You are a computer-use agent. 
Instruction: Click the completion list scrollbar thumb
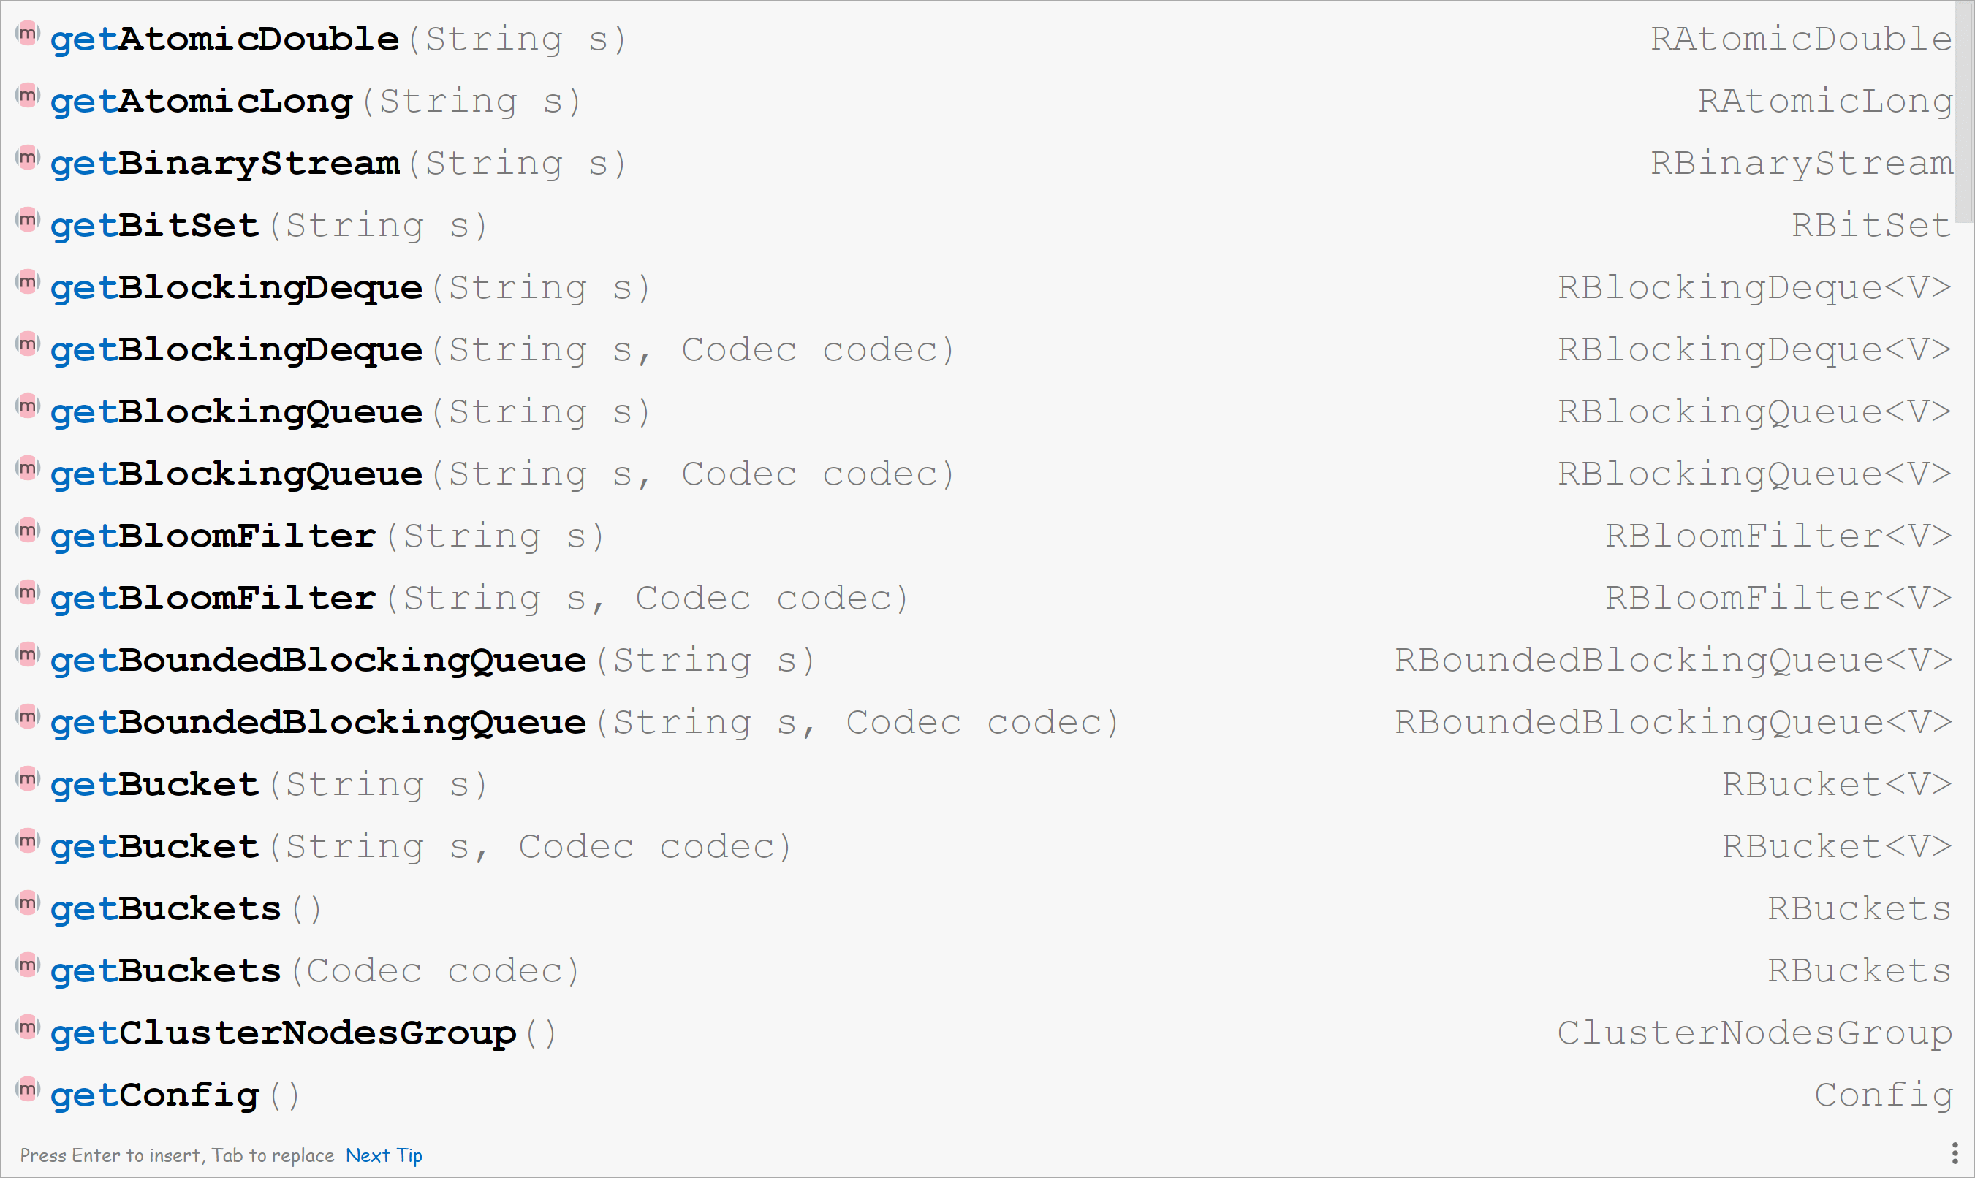(x=1964, y=111)
